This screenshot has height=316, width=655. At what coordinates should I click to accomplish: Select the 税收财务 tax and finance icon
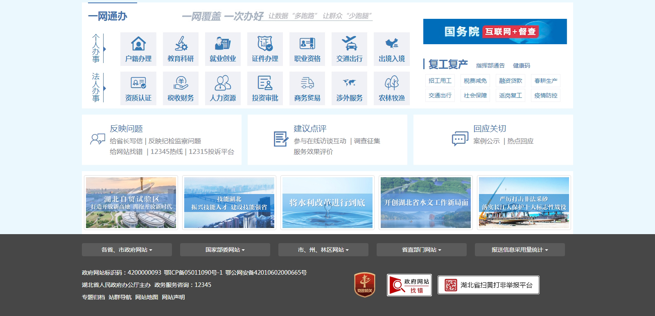pos(181,83)
